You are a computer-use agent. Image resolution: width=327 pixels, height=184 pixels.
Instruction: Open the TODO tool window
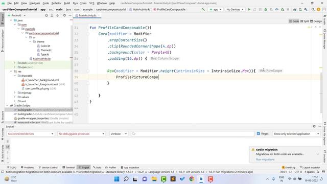[11, 167]
